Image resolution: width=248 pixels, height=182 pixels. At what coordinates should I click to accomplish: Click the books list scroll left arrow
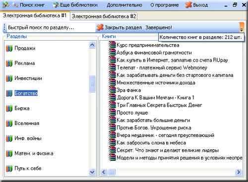click(x=104, y=172)
